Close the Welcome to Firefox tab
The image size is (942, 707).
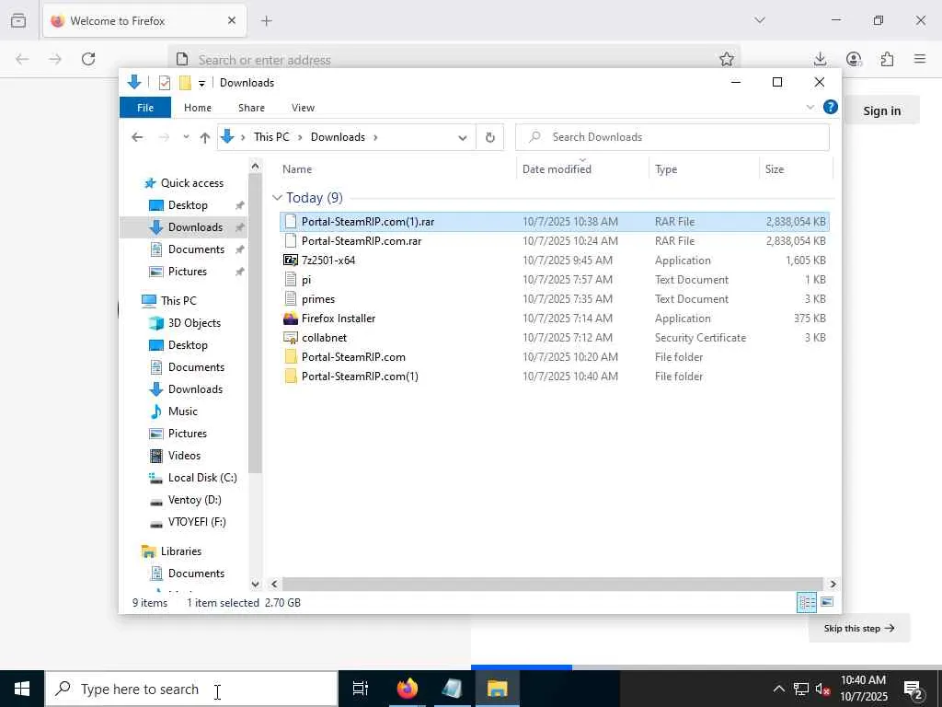point(232,21)
